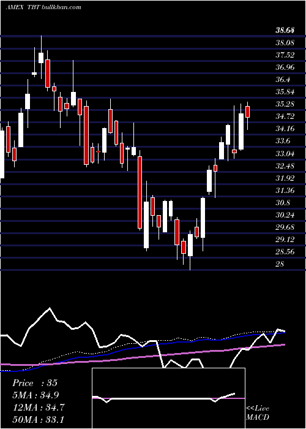Click the white MACD line inside the inset box
Image resolution: width=306 pixels, height=429 pixels.
pos(164,398)
